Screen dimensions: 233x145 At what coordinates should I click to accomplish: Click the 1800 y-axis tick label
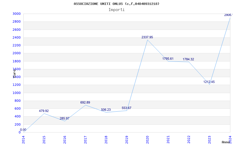pos(17,61)
